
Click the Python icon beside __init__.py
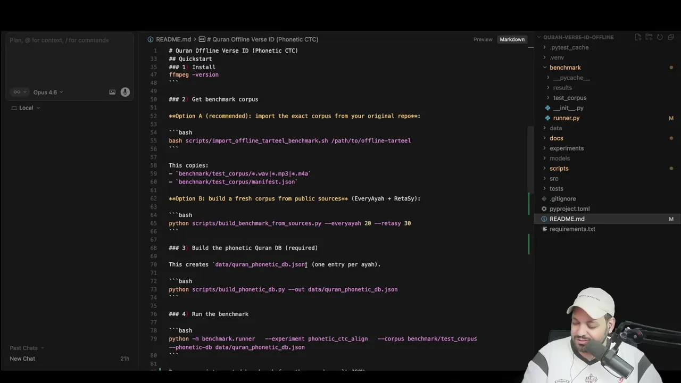(x=548, y=108)
